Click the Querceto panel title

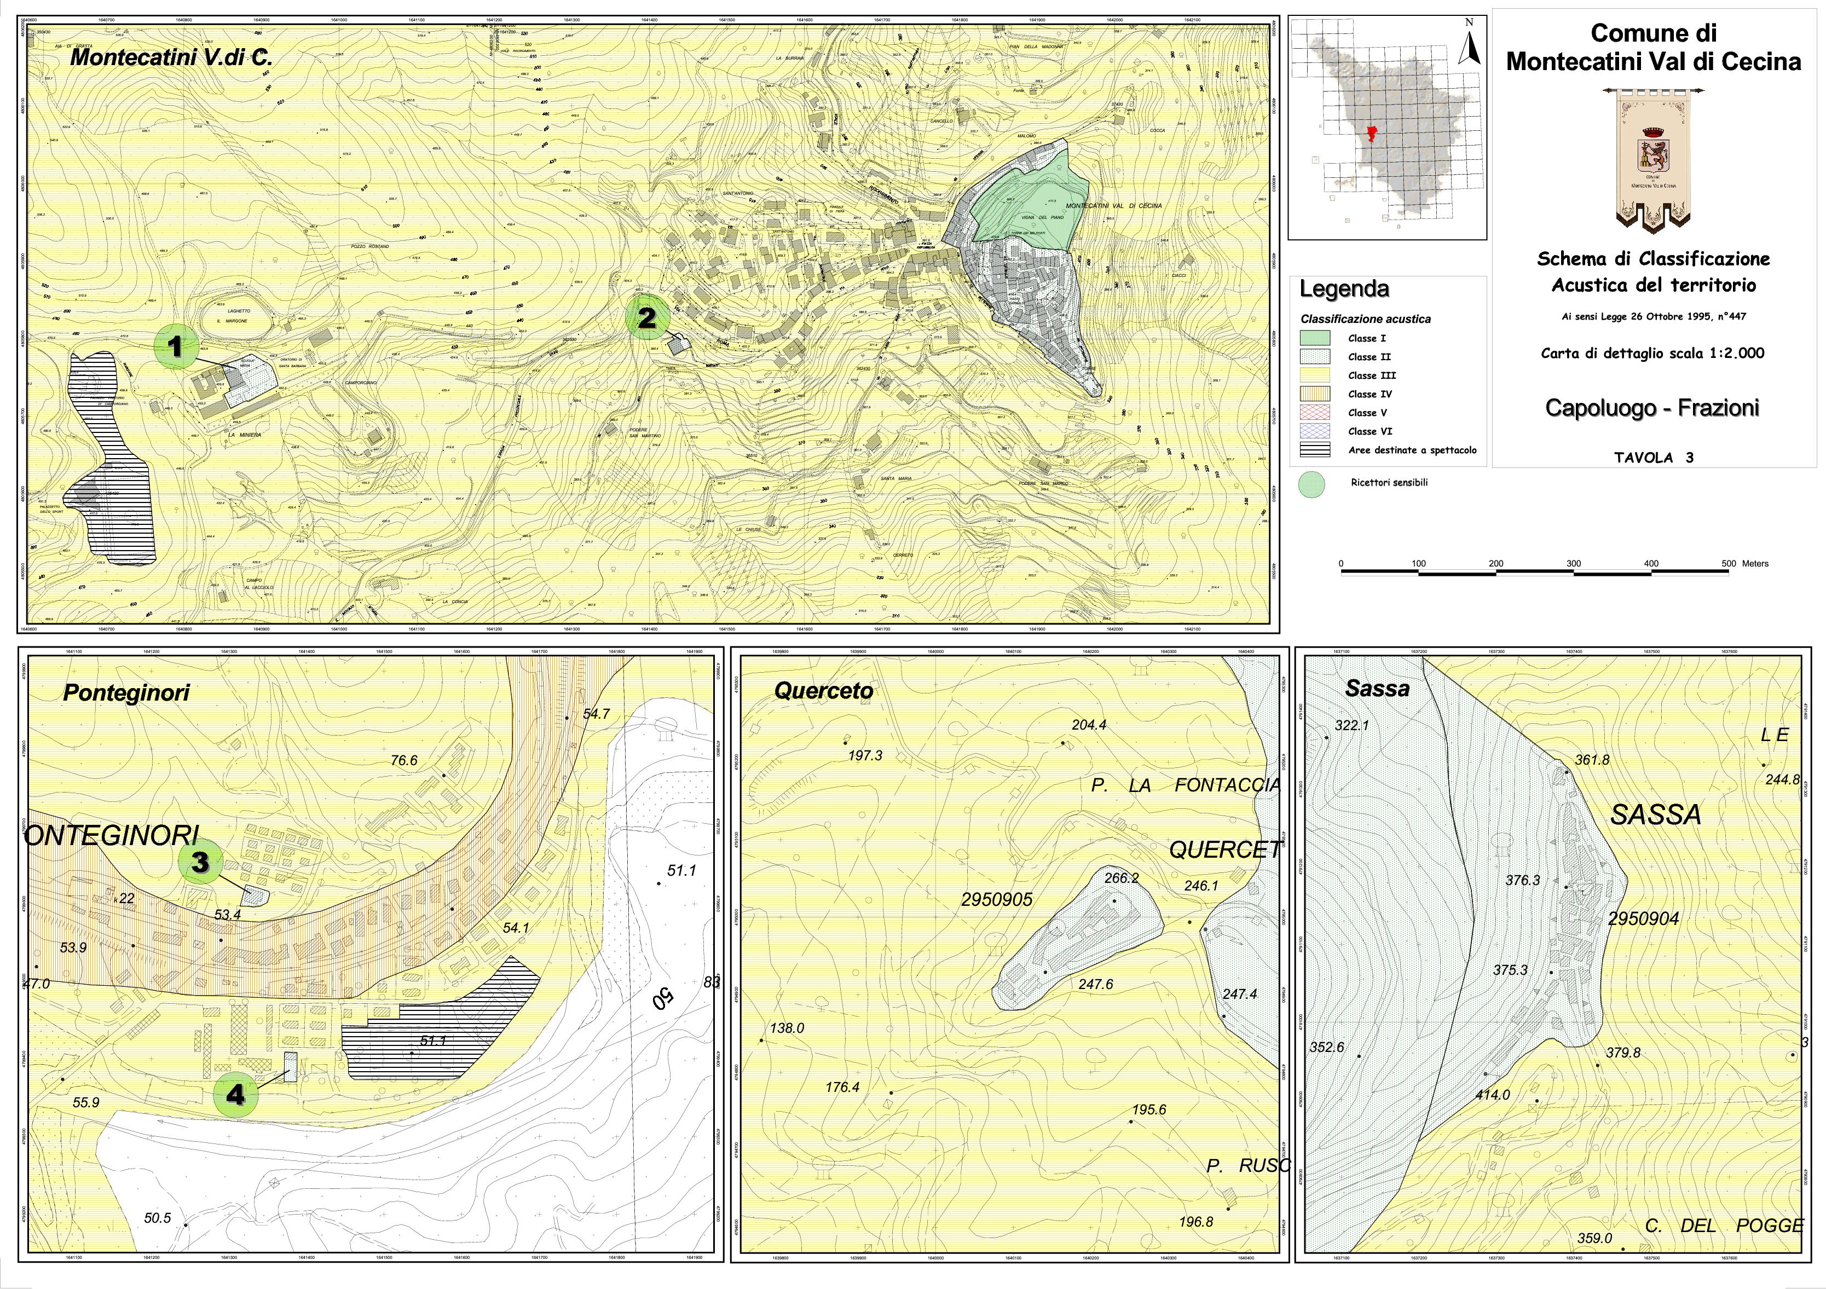click(823, 691)
